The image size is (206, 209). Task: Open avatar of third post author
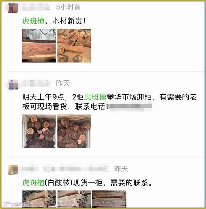[x=13, y=170]
